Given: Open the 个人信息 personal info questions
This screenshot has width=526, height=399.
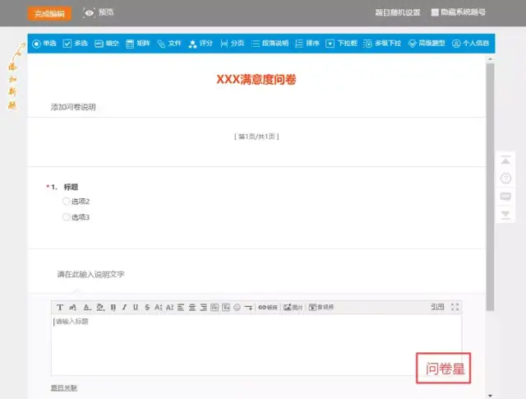Looking at the screenshot, I should (470, 44).
